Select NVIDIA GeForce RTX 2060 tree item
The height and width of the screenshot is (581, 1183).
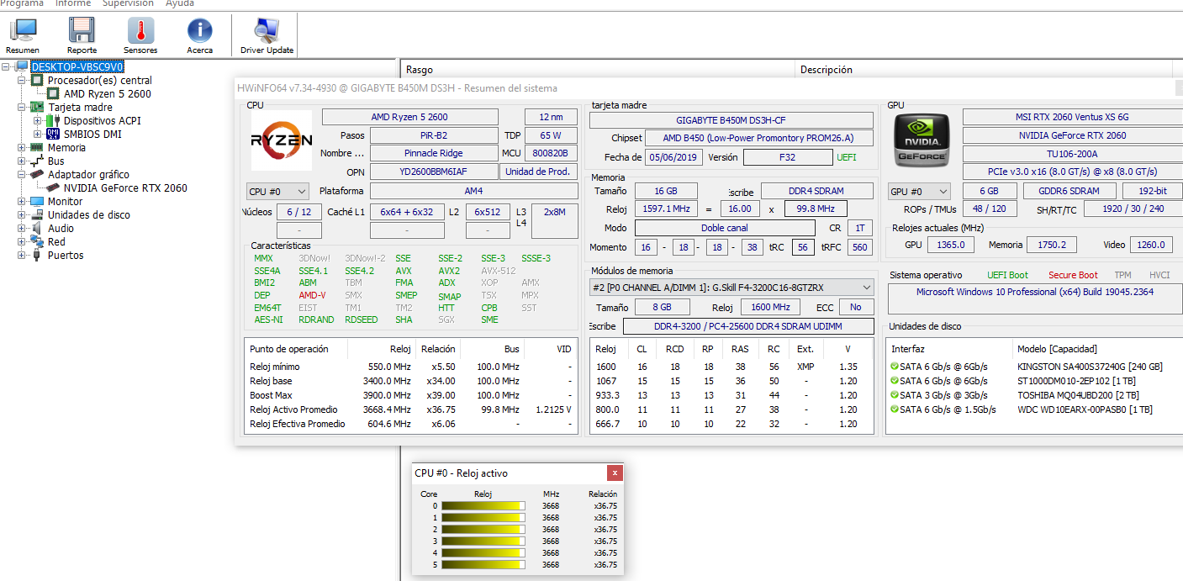pyautogui.click(x=125, y=188)
